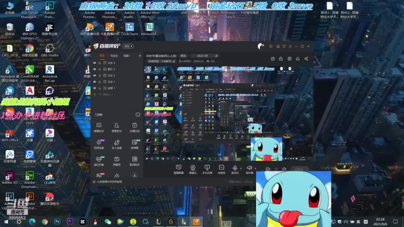Collapse the 工具箱 section with the circle button
The image size is (404, 227).
point(137,115)
